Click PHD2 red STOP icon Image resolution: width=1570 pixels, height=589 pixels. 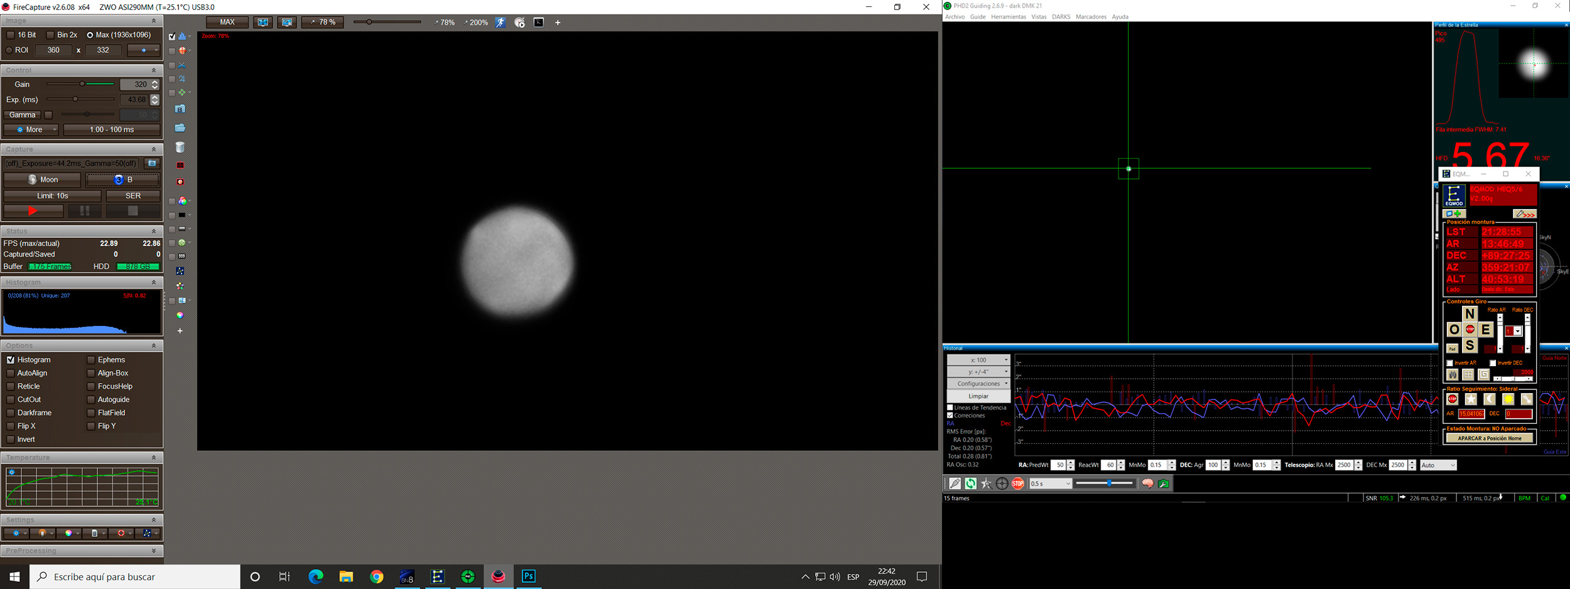(x=1018, y=484)
